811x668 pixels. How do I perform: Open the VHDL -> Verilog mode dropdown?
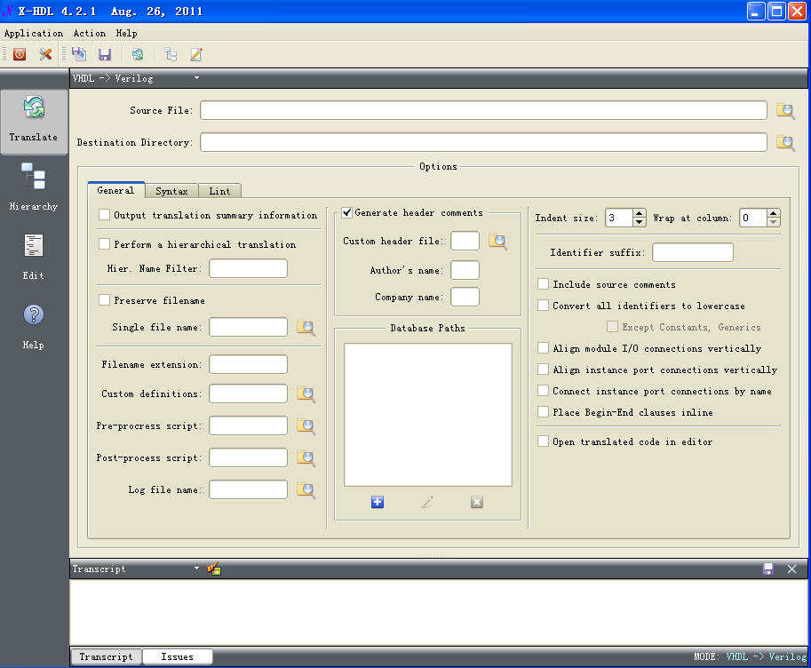pos(196,78)
